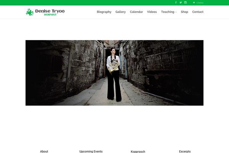
Task: Open the Facebook social icon
Action: pos(176,3)
